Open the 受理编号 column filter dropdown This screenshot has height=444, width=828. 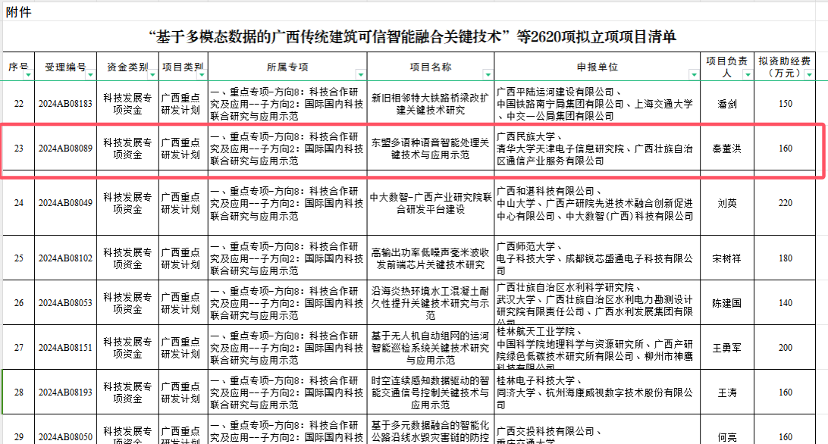91,74
